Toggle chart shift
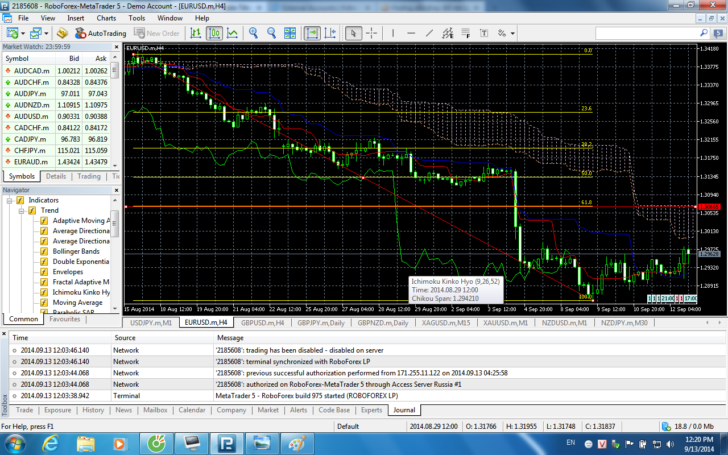Image resolution: width=728 pixels, height=455 pixels. [x=330, y=33]
